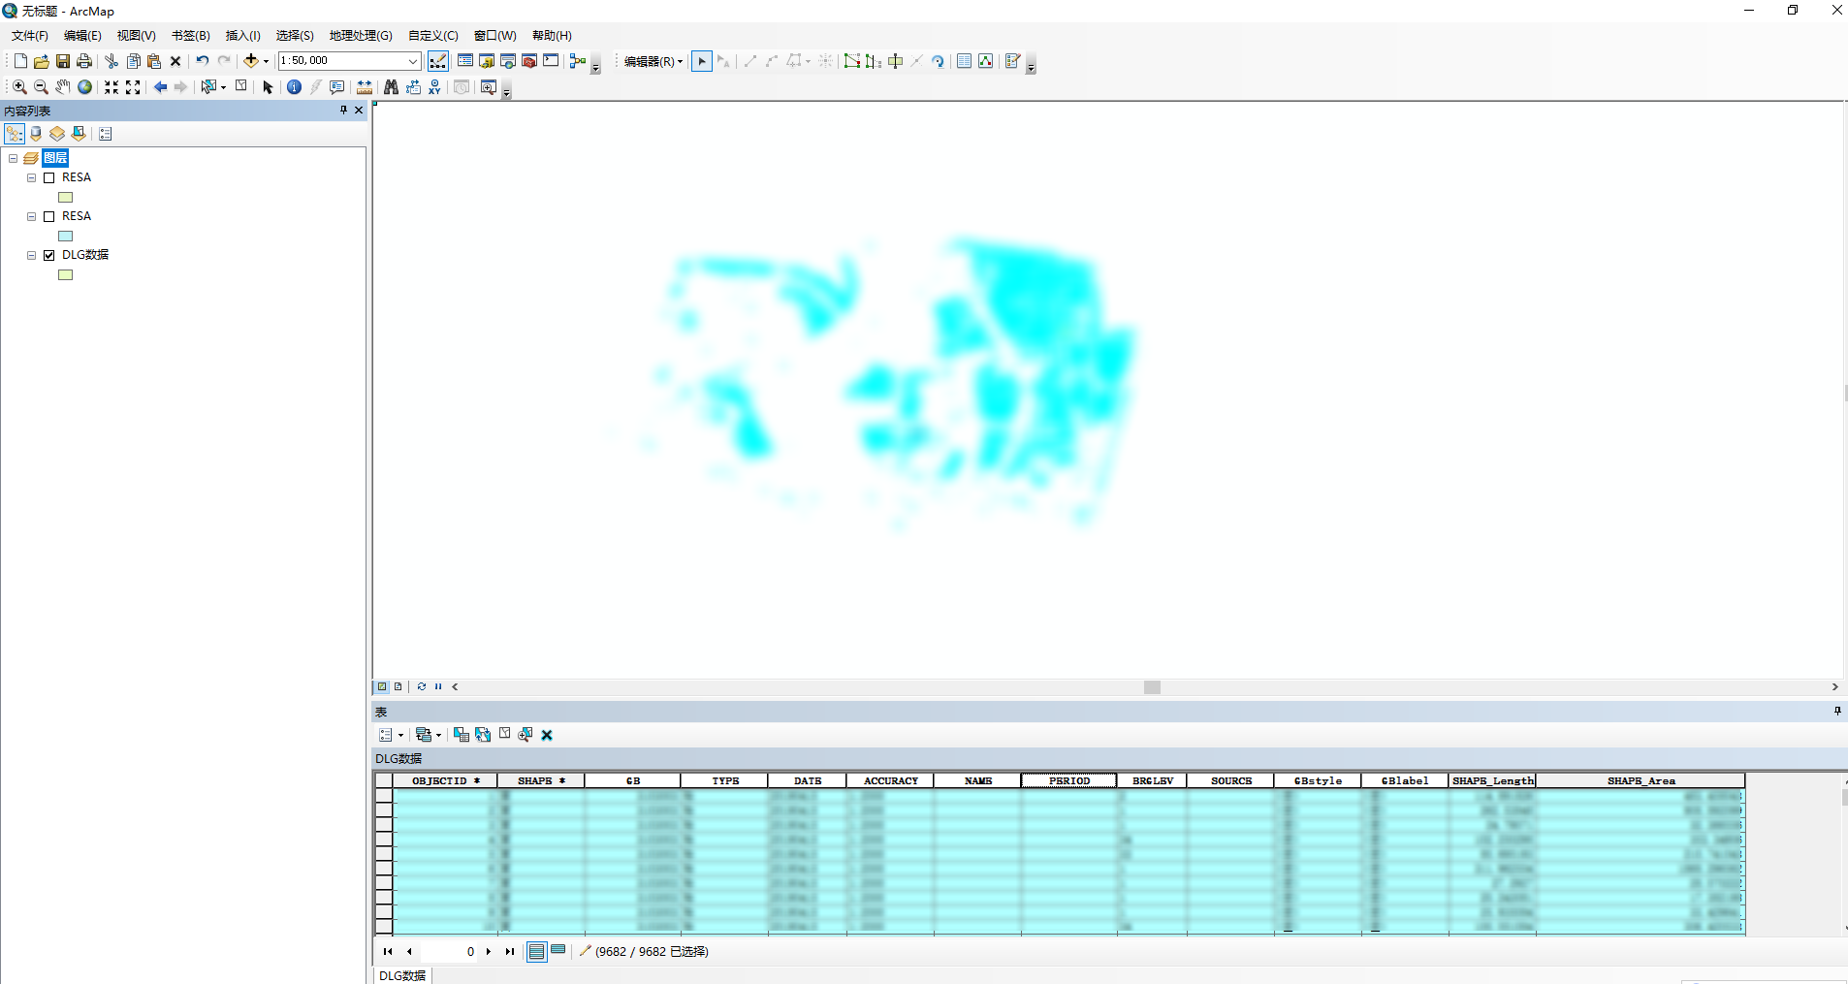Click the Switch Selection icon in table toolbar
This screenshot has height=984, width=1848.
(x=483, y=735)
